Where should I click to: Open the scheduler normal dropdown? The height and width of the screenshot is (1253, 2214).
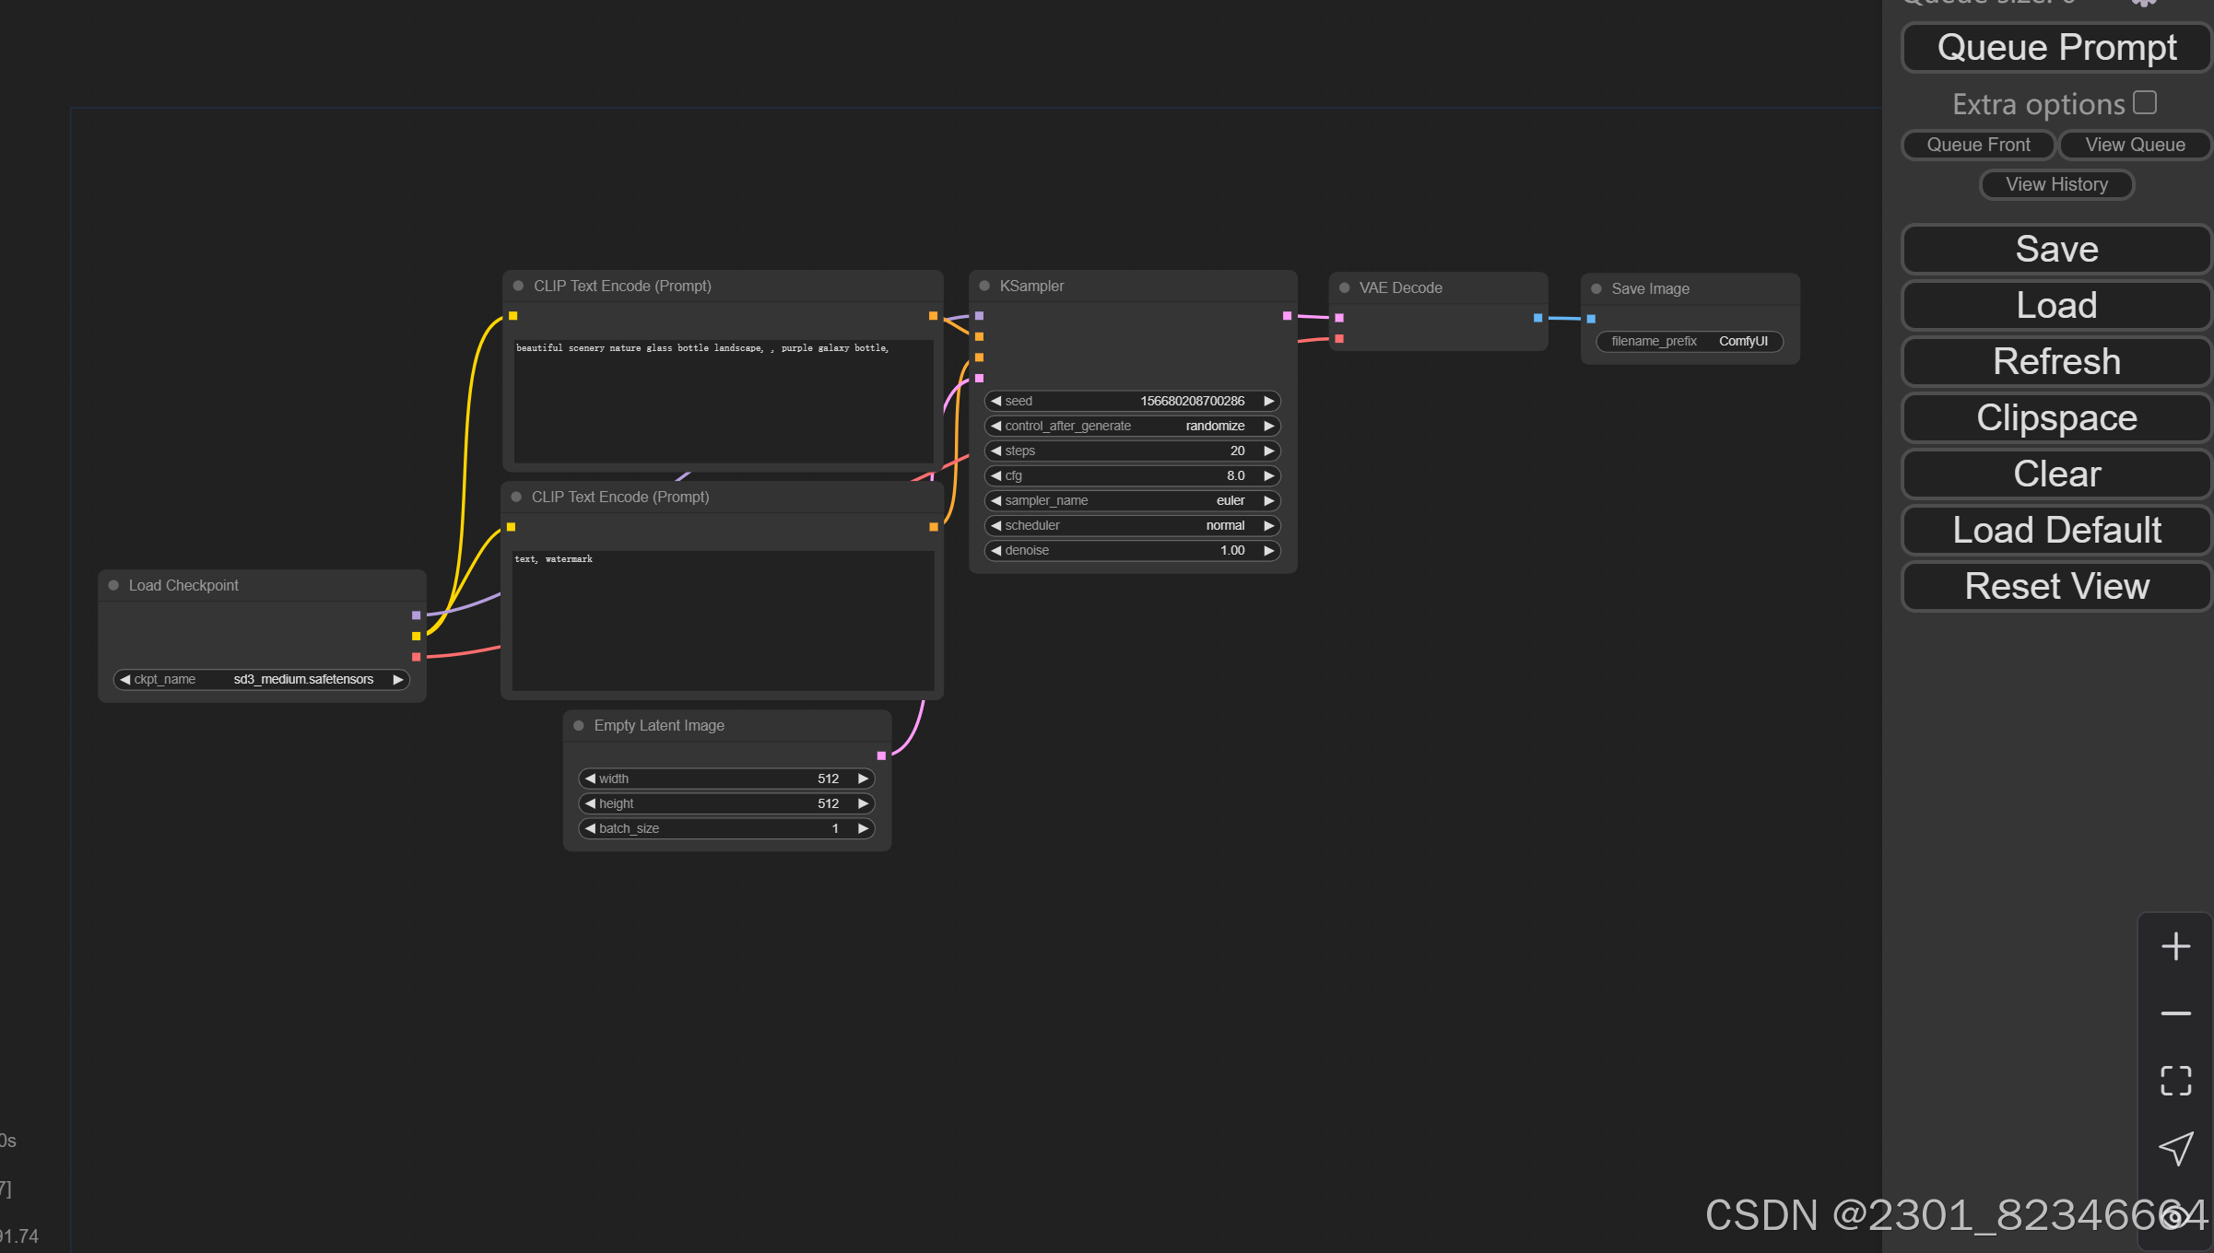[1132, 525]
